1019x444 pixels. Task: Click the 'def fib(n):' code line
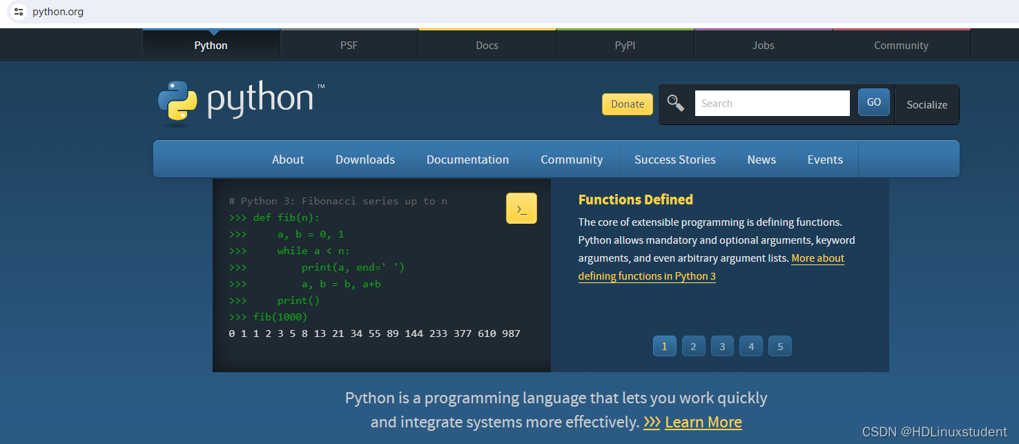[x=275, y=218]
